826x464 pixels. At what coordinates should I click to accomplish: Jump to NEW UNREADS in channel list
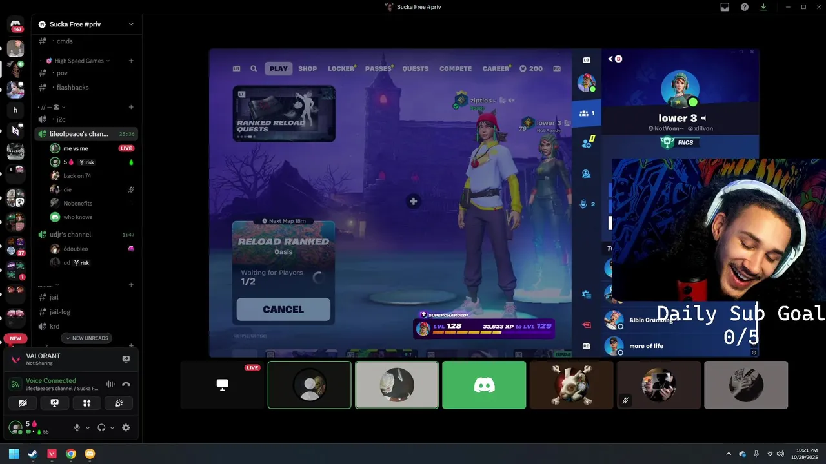[86, 338]
